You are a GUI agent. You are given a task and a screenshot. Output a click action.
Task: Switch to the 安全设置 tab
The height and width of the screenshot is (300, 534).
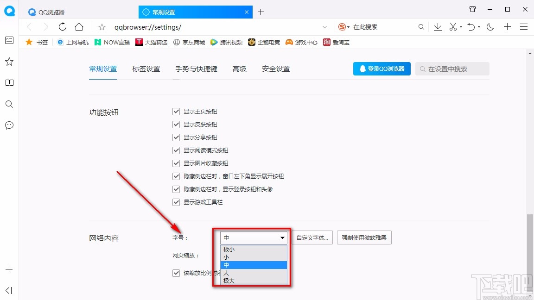(x=275, y=69)
